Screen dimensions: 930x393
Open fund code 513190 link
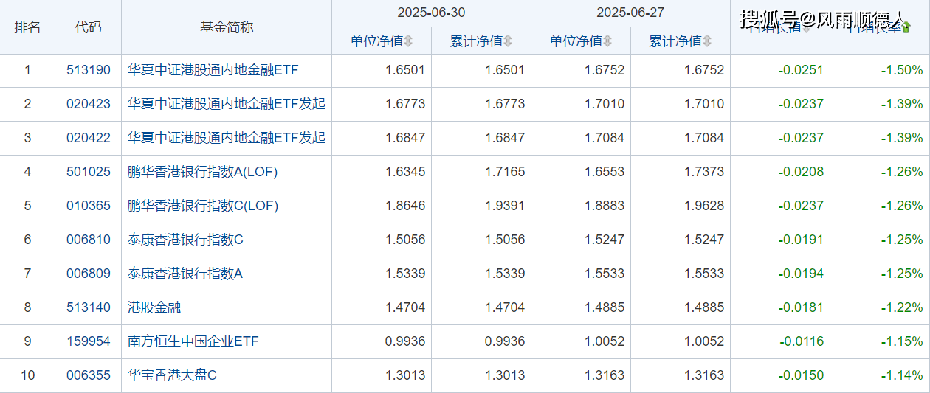point(89,71)
